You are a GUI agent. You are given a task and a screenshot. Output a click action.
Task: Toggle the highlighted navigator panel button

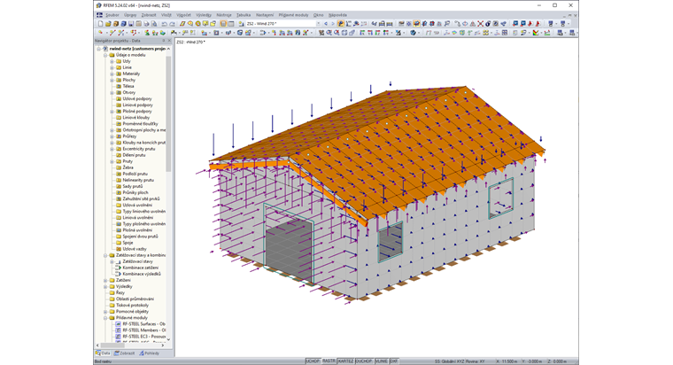tap(223, 24)
